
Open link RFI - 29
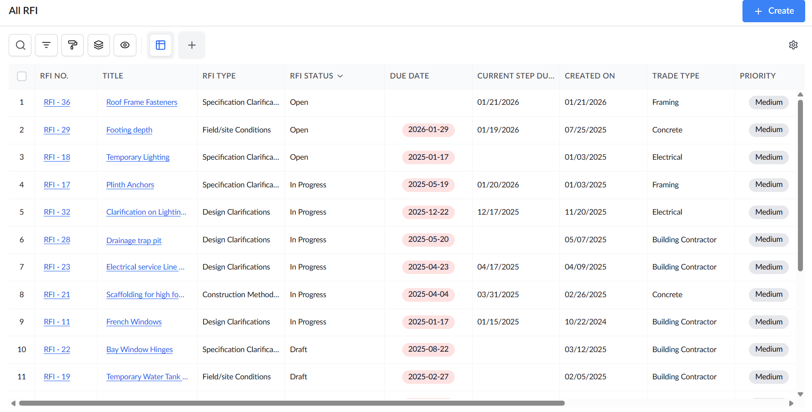[x=57, y=130]
